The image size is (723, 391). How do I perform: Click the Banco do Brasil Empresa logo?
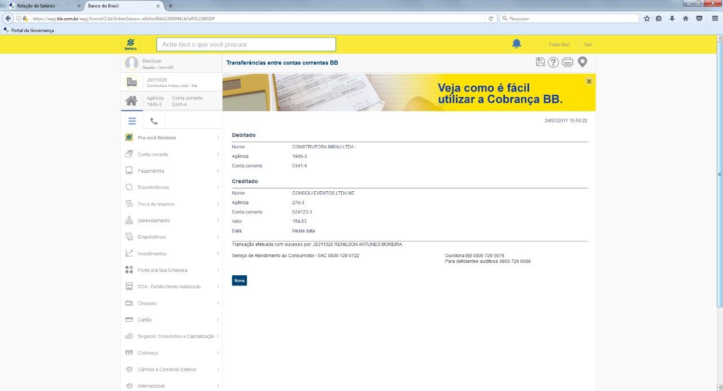tap(130, 44)
